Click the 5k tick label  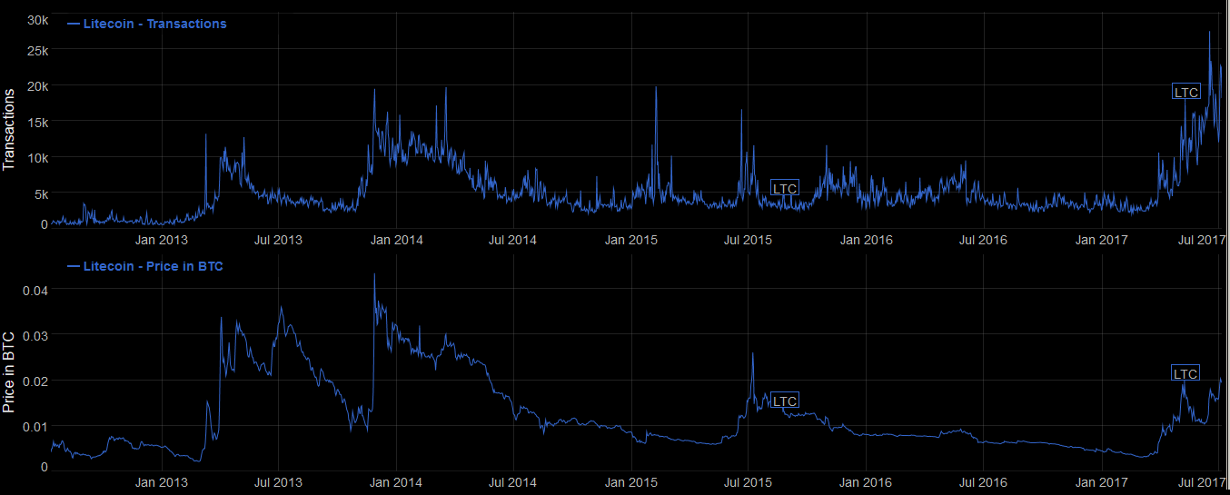[x=41, y=193]
